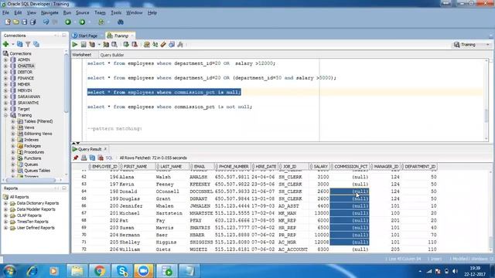Click the Refresh icon in Query Result toolbar

[92, 158]
